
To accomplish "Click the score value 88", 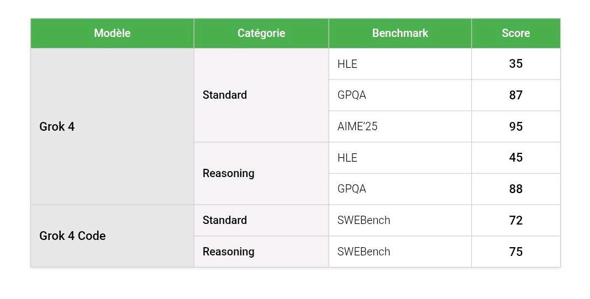I will (x=515, y=189).
